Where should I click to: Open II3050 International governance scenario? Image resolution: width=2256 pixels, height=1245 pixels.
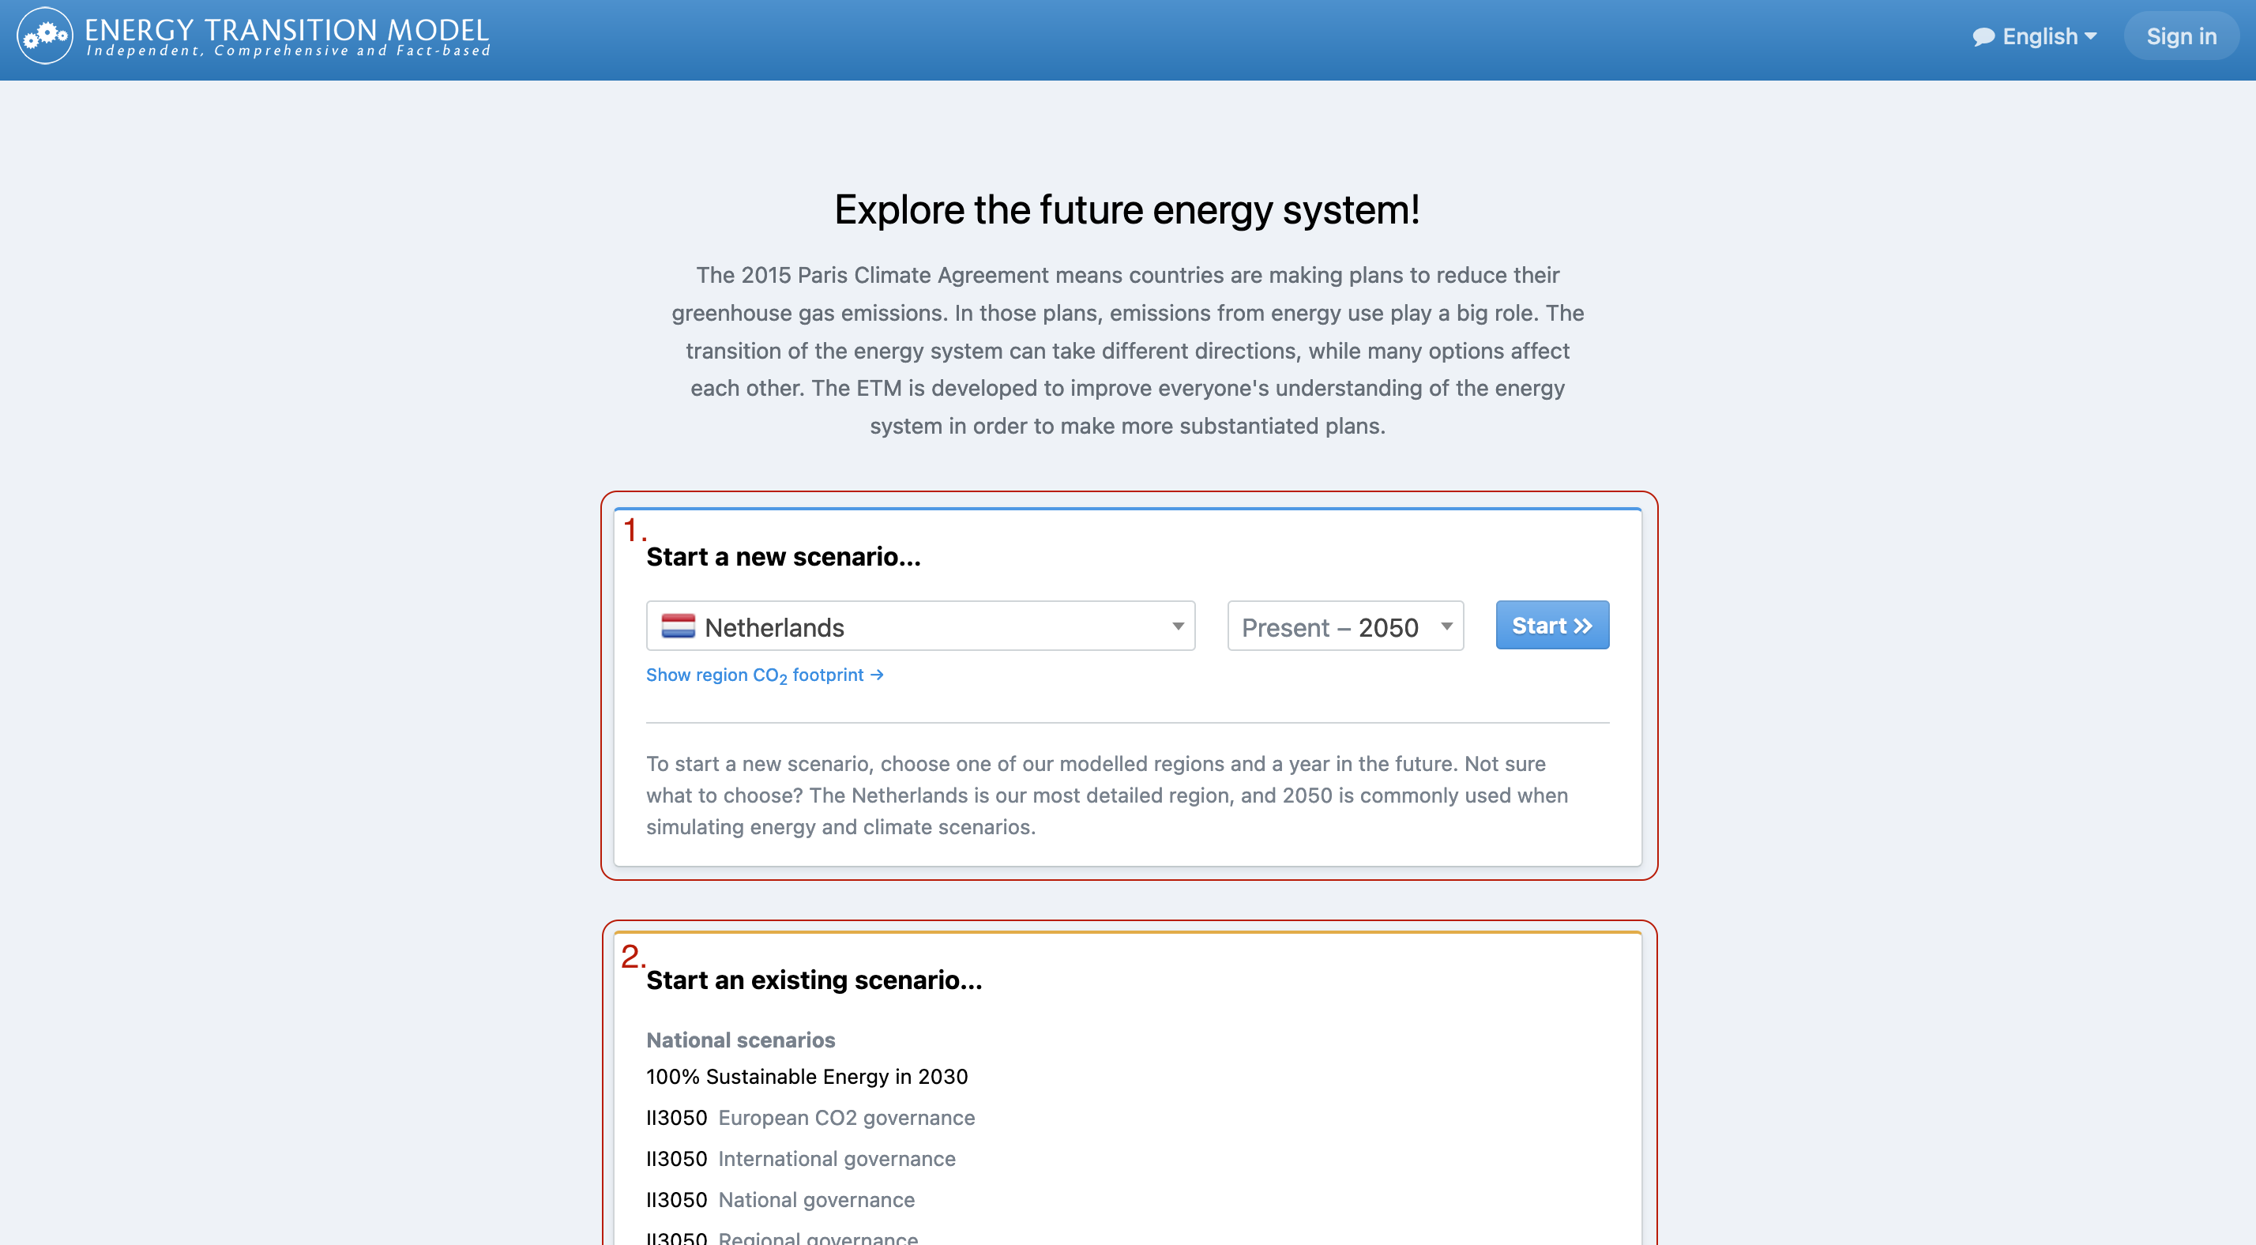(800, 1159)
